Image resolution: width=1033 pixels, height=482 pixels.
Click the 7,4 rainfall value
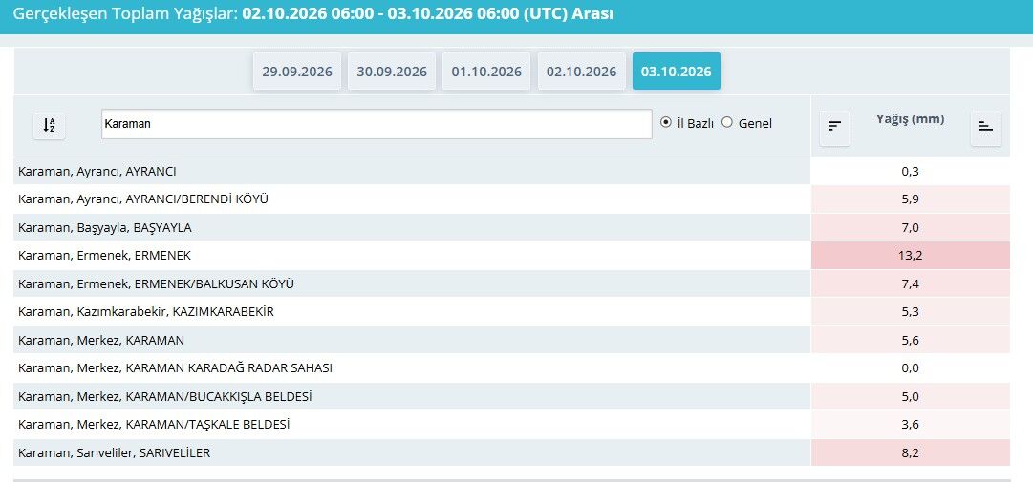click(x=910, y=283)
